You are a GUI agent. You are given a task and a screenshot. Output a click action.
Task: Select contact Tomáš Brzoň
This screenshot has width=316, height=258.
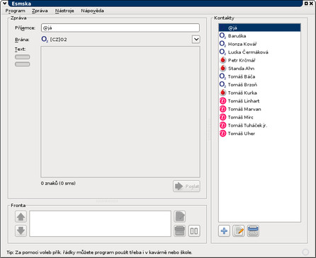coord(259,85)
